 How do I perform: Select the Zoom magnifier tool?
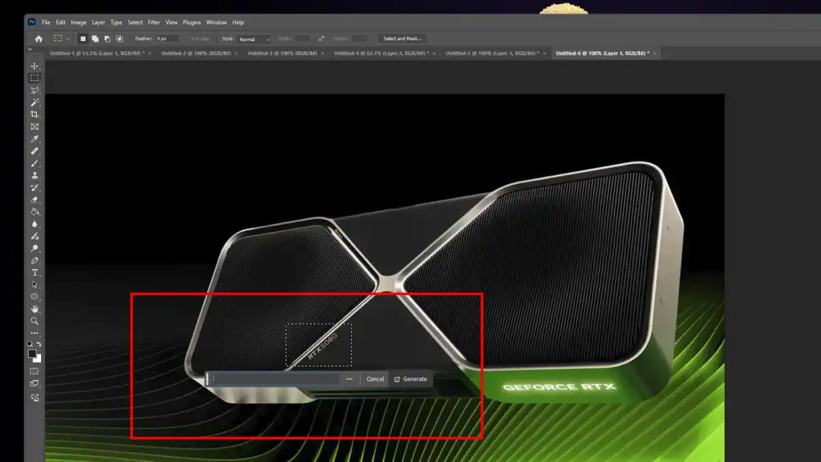(x=35, y=320)
